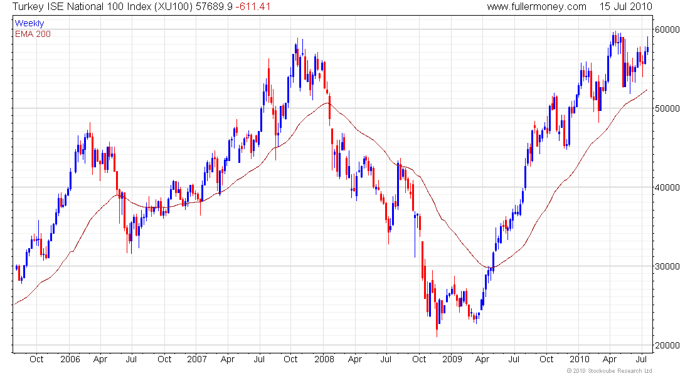Click the 20000 price axis label

coord(667,345)
